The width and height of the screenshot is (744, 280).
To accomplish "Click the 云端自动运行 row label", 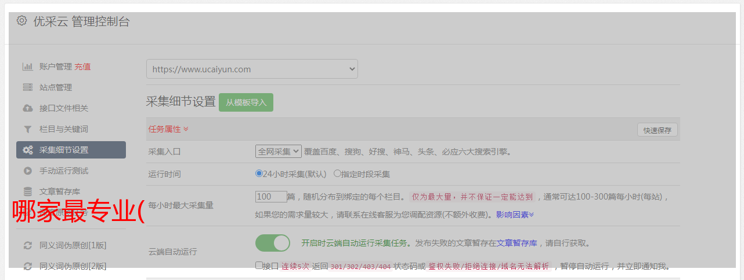I will coord(173,252).
